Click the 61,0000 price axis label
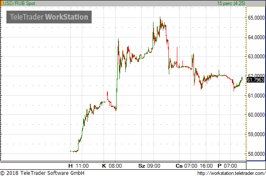Screen dimensions: 266x177 tap(256, 96)
